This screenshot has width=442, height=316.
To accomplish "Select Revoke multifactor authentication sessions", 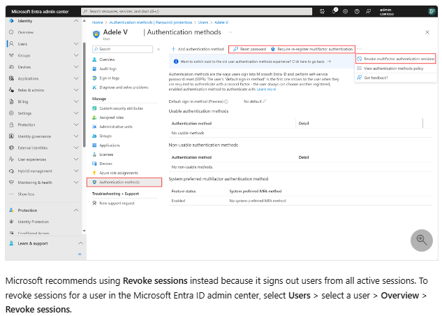I will pos(396,59).
